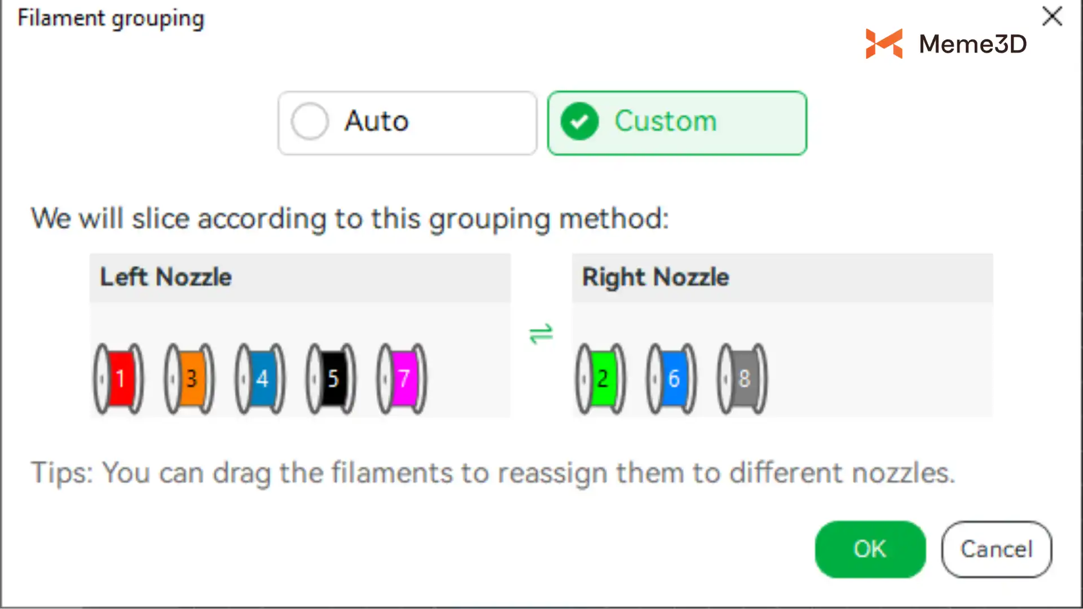This screenshot has width=1083, height=609.
Task: Select the red filament spool 1
Action: 118,378
